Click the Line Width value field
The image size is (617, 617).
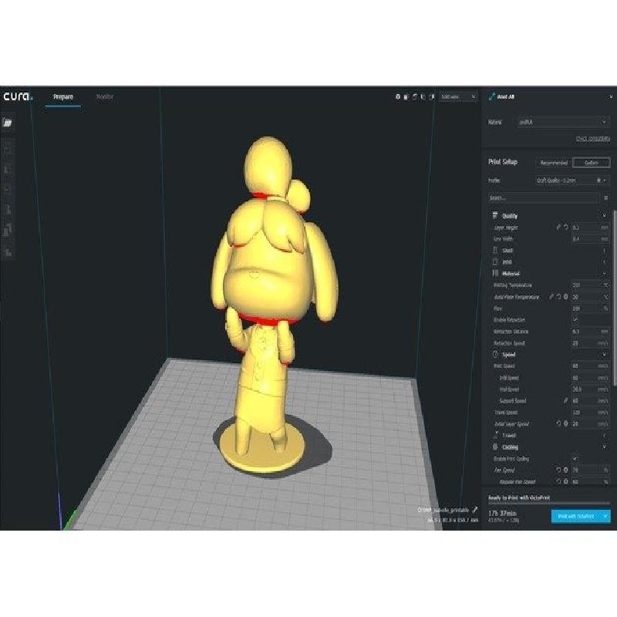(590, 239)
